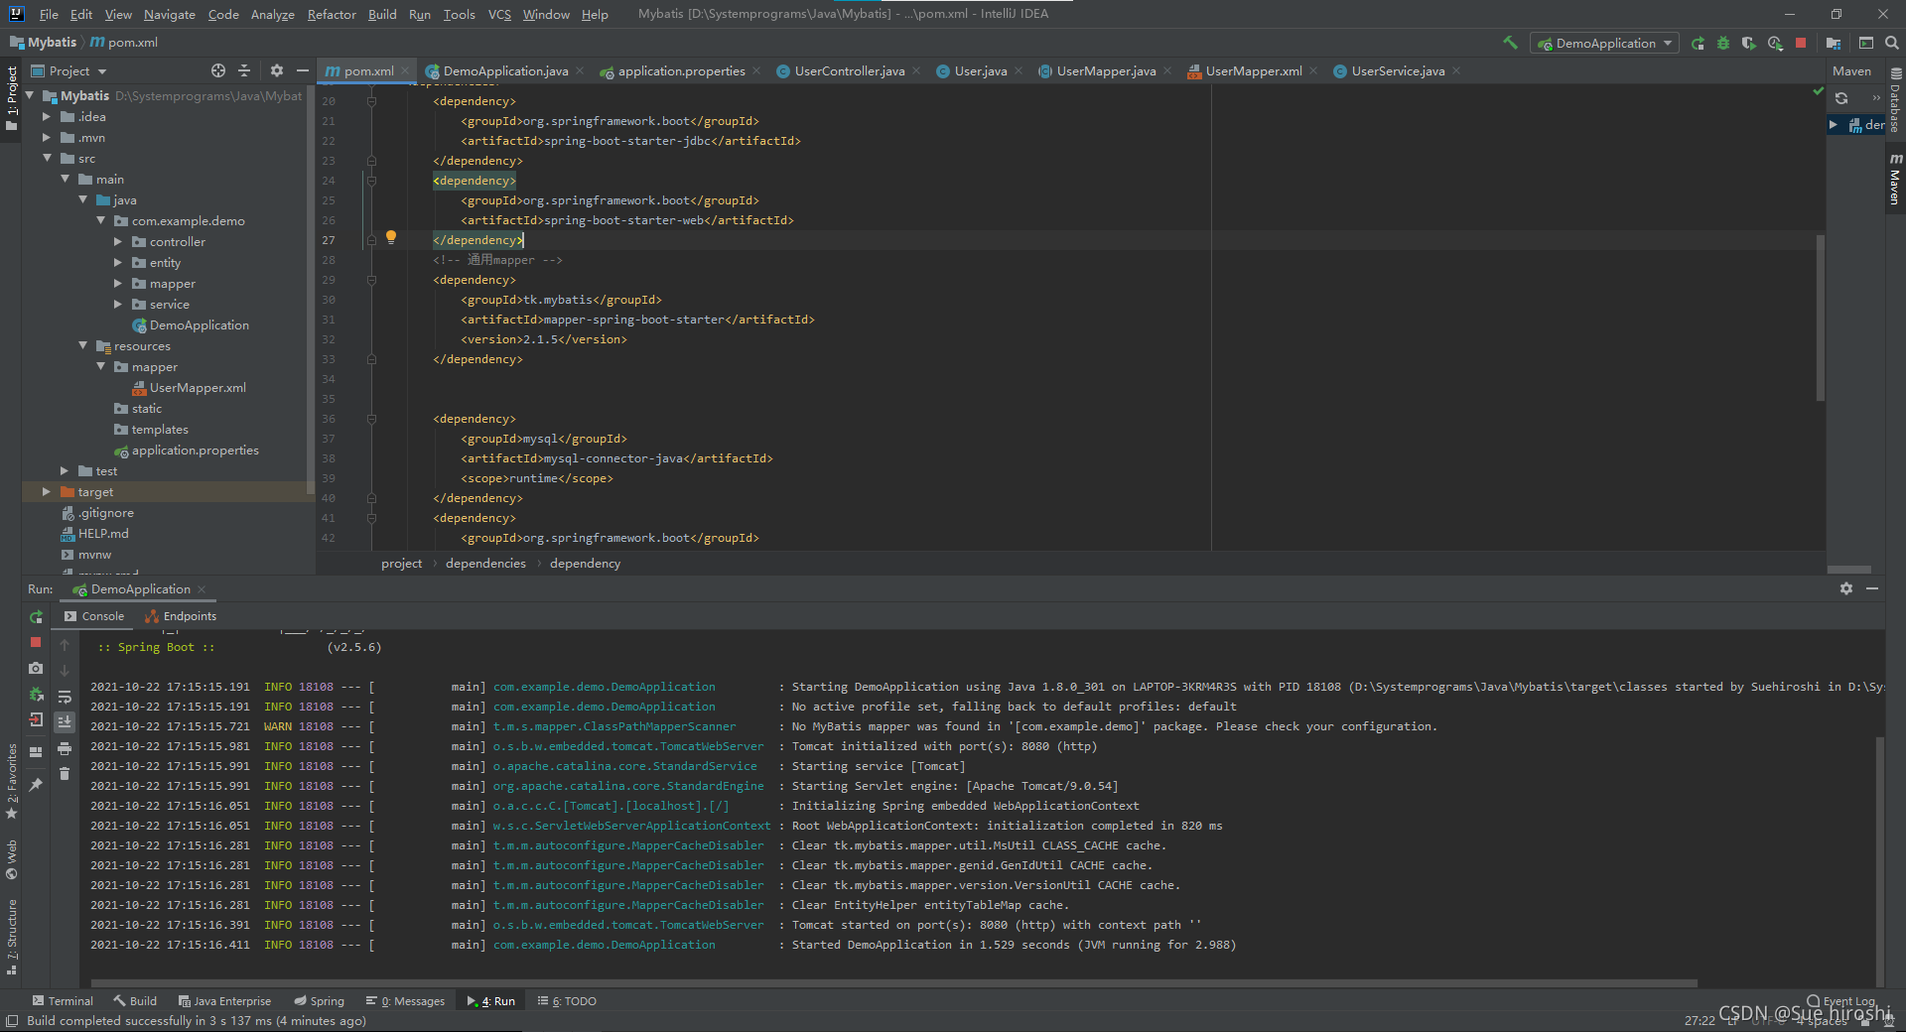1906x1032 pixels.
Task: Open the 6: TODO tool window
Action: (x=567, y=1001)
